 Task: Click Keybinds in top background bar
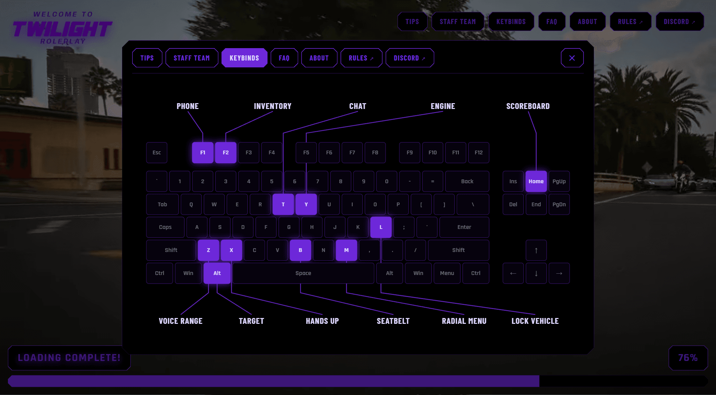click(511, 22)
